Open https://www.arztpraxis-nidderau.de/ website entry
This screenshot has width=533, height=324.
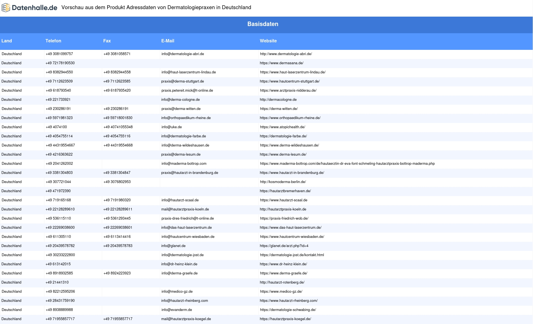coord(288,91)
